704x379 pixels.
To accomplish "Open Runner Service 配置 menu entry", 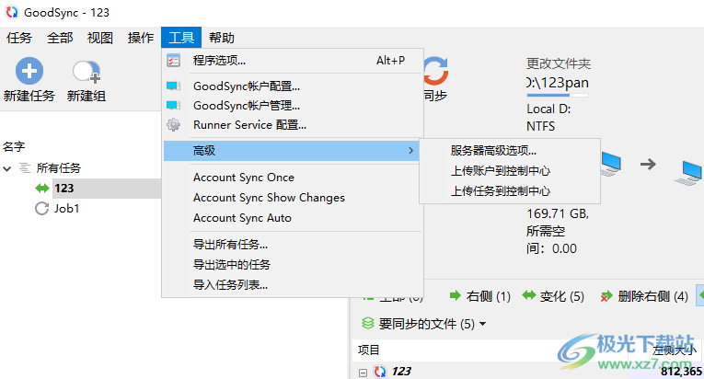I will 293,125.
